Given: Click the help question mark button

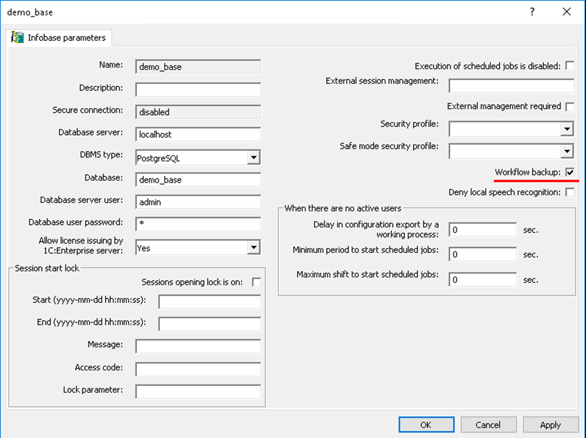Looking at the screenshot, I should click(532, 12).
